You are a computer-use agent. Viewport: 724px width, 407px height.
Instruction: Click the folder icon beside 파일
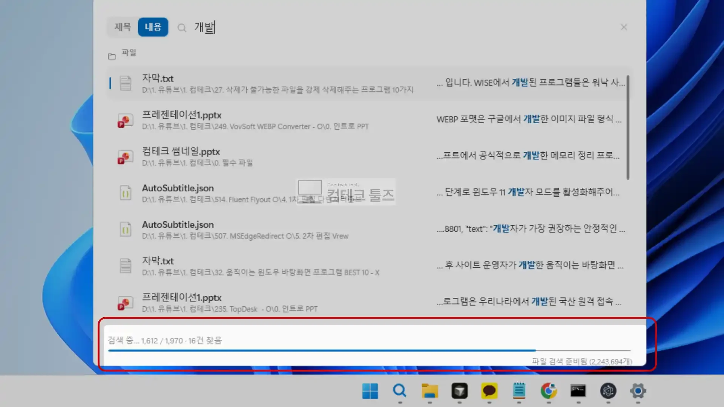112,57
